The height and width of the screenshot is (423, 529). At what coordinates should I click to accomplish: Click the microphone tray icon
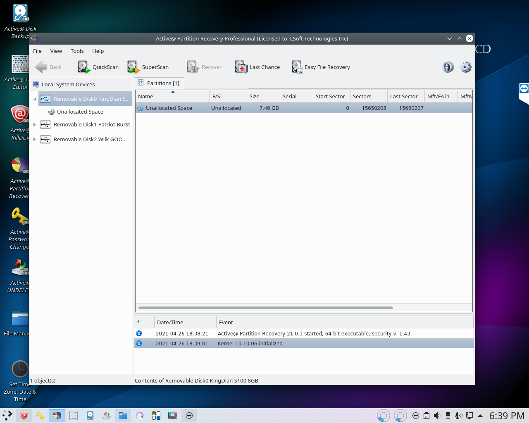tap(458, 416)
